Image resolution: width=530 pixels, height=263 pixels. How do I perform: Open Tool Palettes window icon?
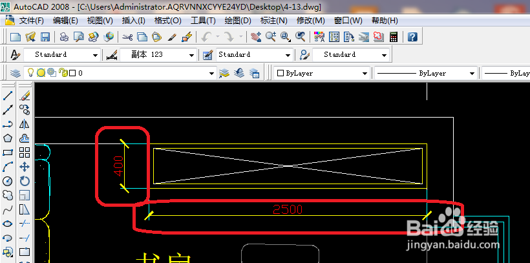point(349,37)
